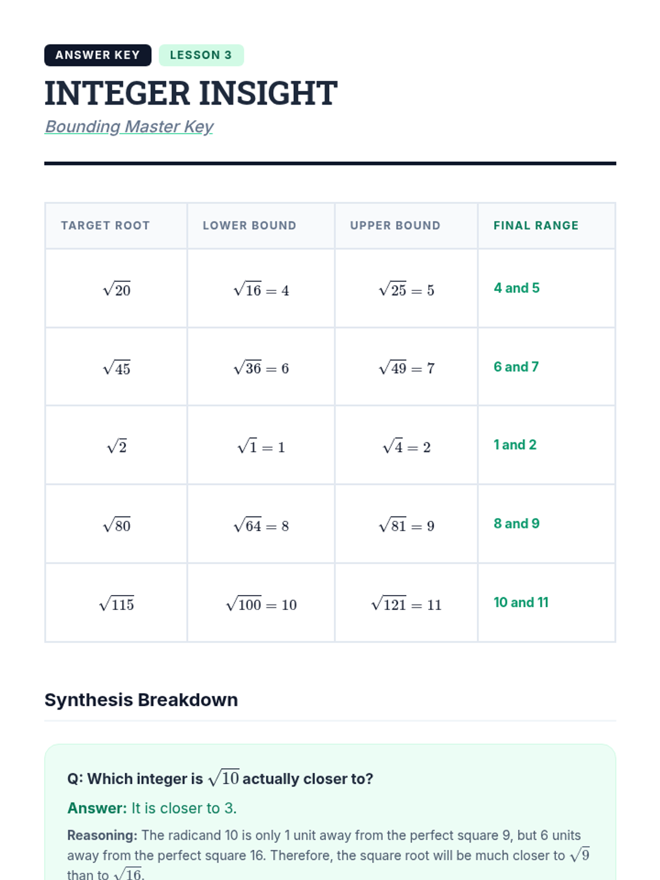This screenshot has height=880, width=660.
Task: Select the FINAL RANGE column header
Action: 536,226
